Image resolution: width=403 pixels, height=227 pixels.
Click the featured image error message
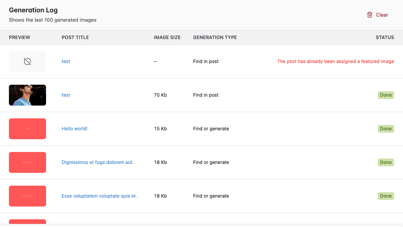tap(335, 61)
